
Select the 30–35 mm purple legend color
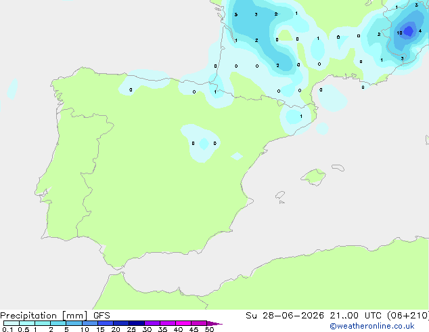(x=152, y=323)
